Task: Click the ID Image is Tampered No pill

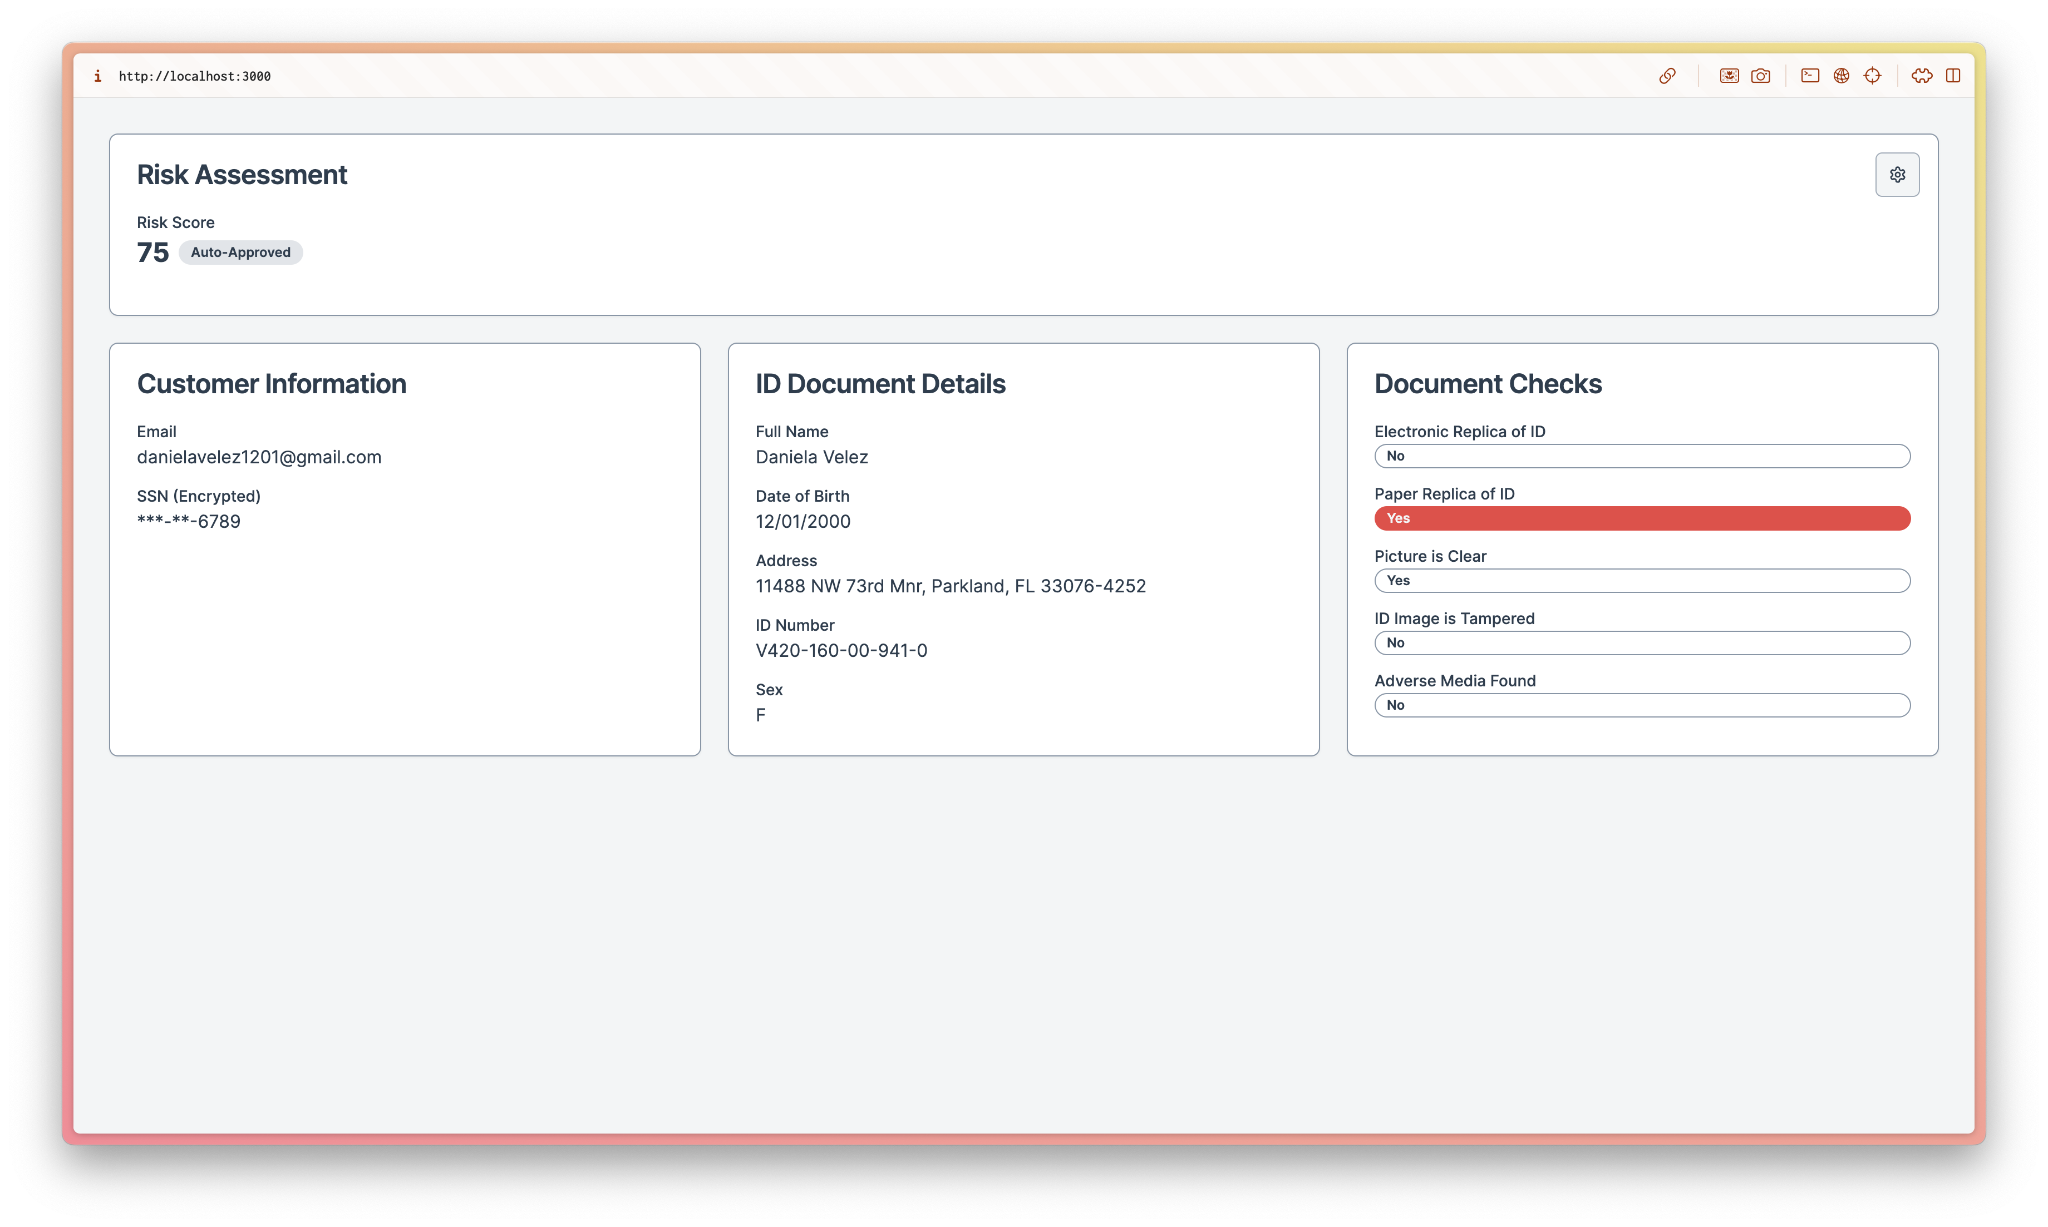Action: [x=1642, y=642]
